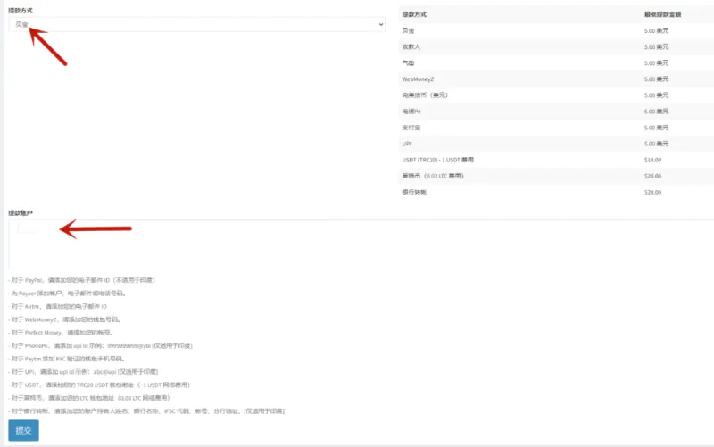This screenshot has width=714, height=447.
Task: Click the 支付宝 table entry
Action: 411,127
